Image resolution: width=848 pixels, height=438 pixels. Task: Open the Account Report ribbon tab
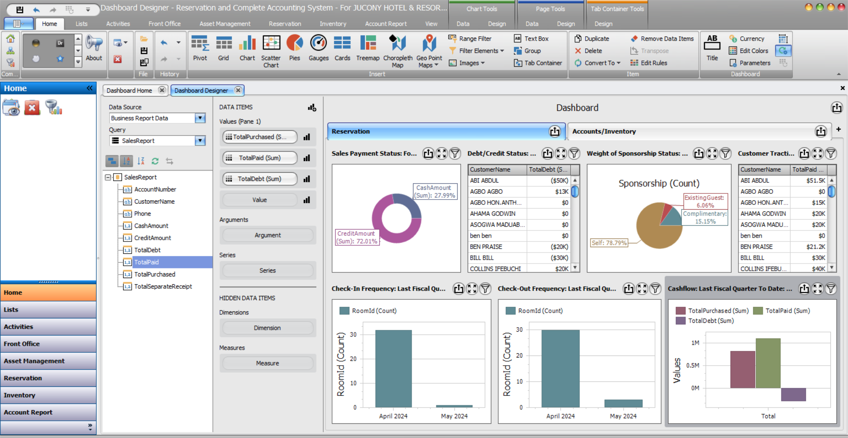click(x=386, y=24)
